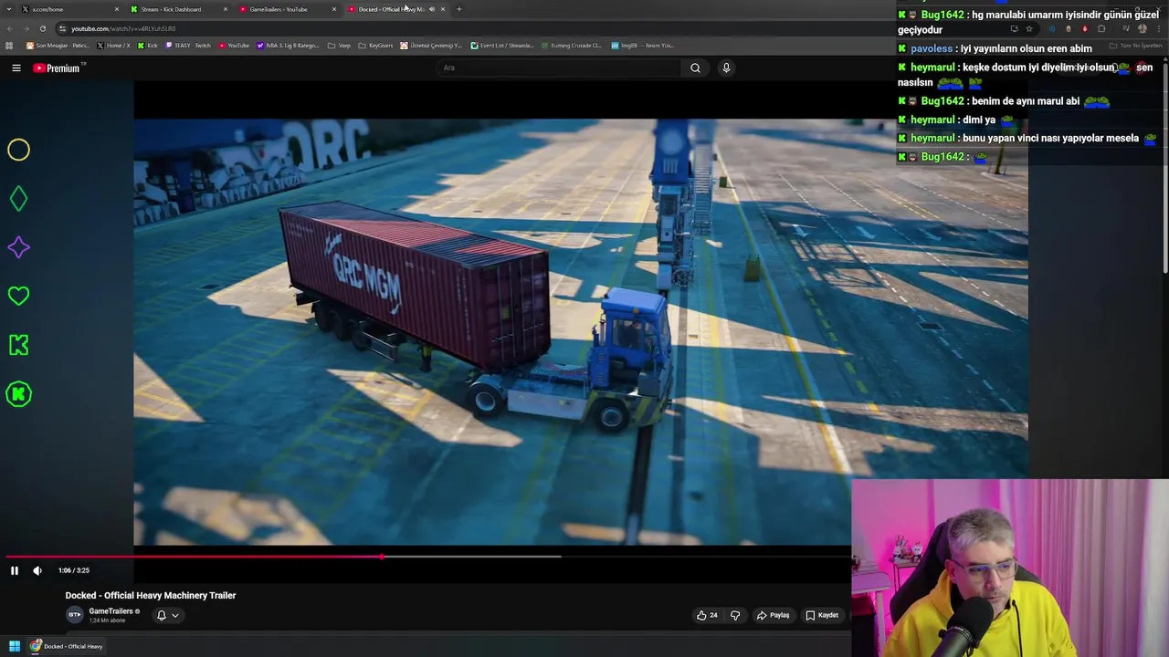
Task: Dislike the video with thumbs-down icon
Action: pyautogui.click(x=735, y=615)
